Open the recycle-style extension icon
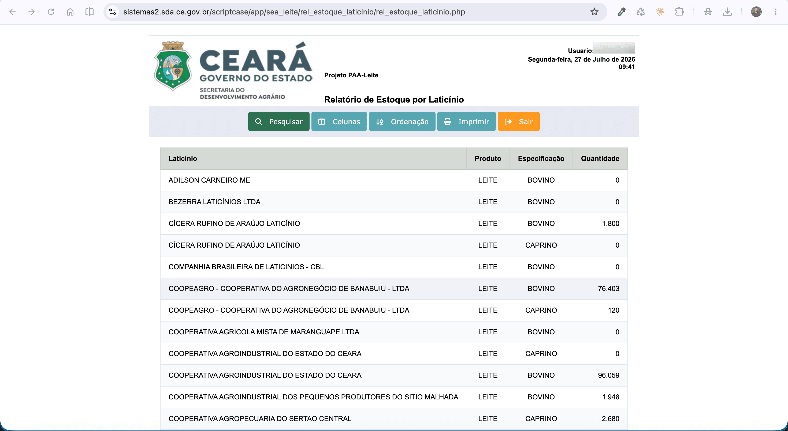Screen dimensions: 788x431 tap(641, 12)
